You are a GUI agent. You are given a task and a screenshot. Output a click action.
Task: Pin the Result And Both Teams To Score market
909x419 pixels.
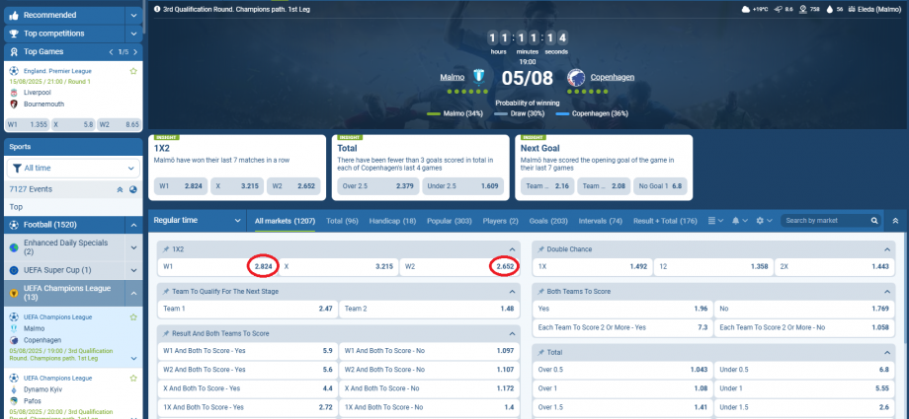tap(166, 334)
